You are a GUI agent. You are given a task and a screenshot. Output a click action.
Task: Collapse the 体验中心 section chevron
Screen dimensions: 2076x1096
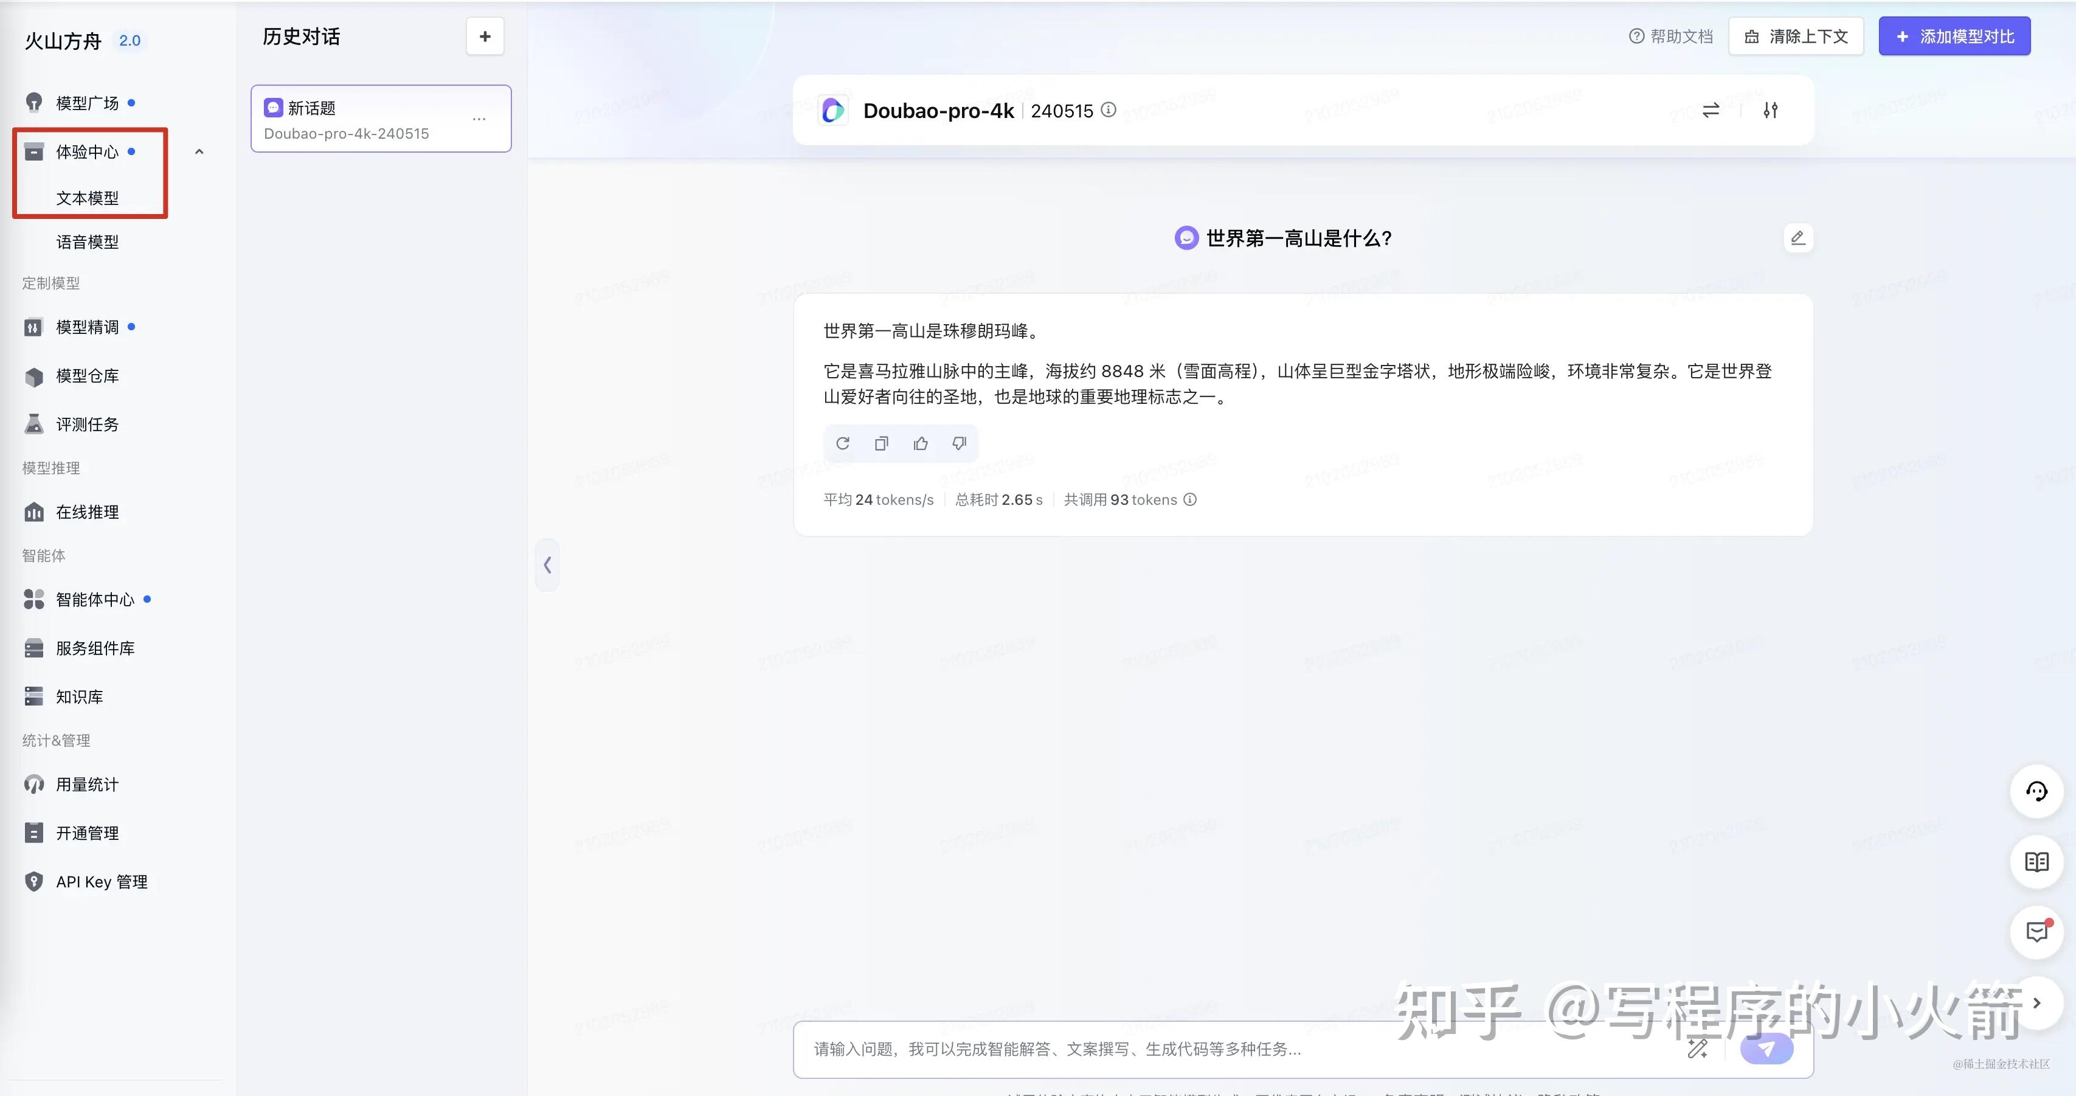click(199, 151)
